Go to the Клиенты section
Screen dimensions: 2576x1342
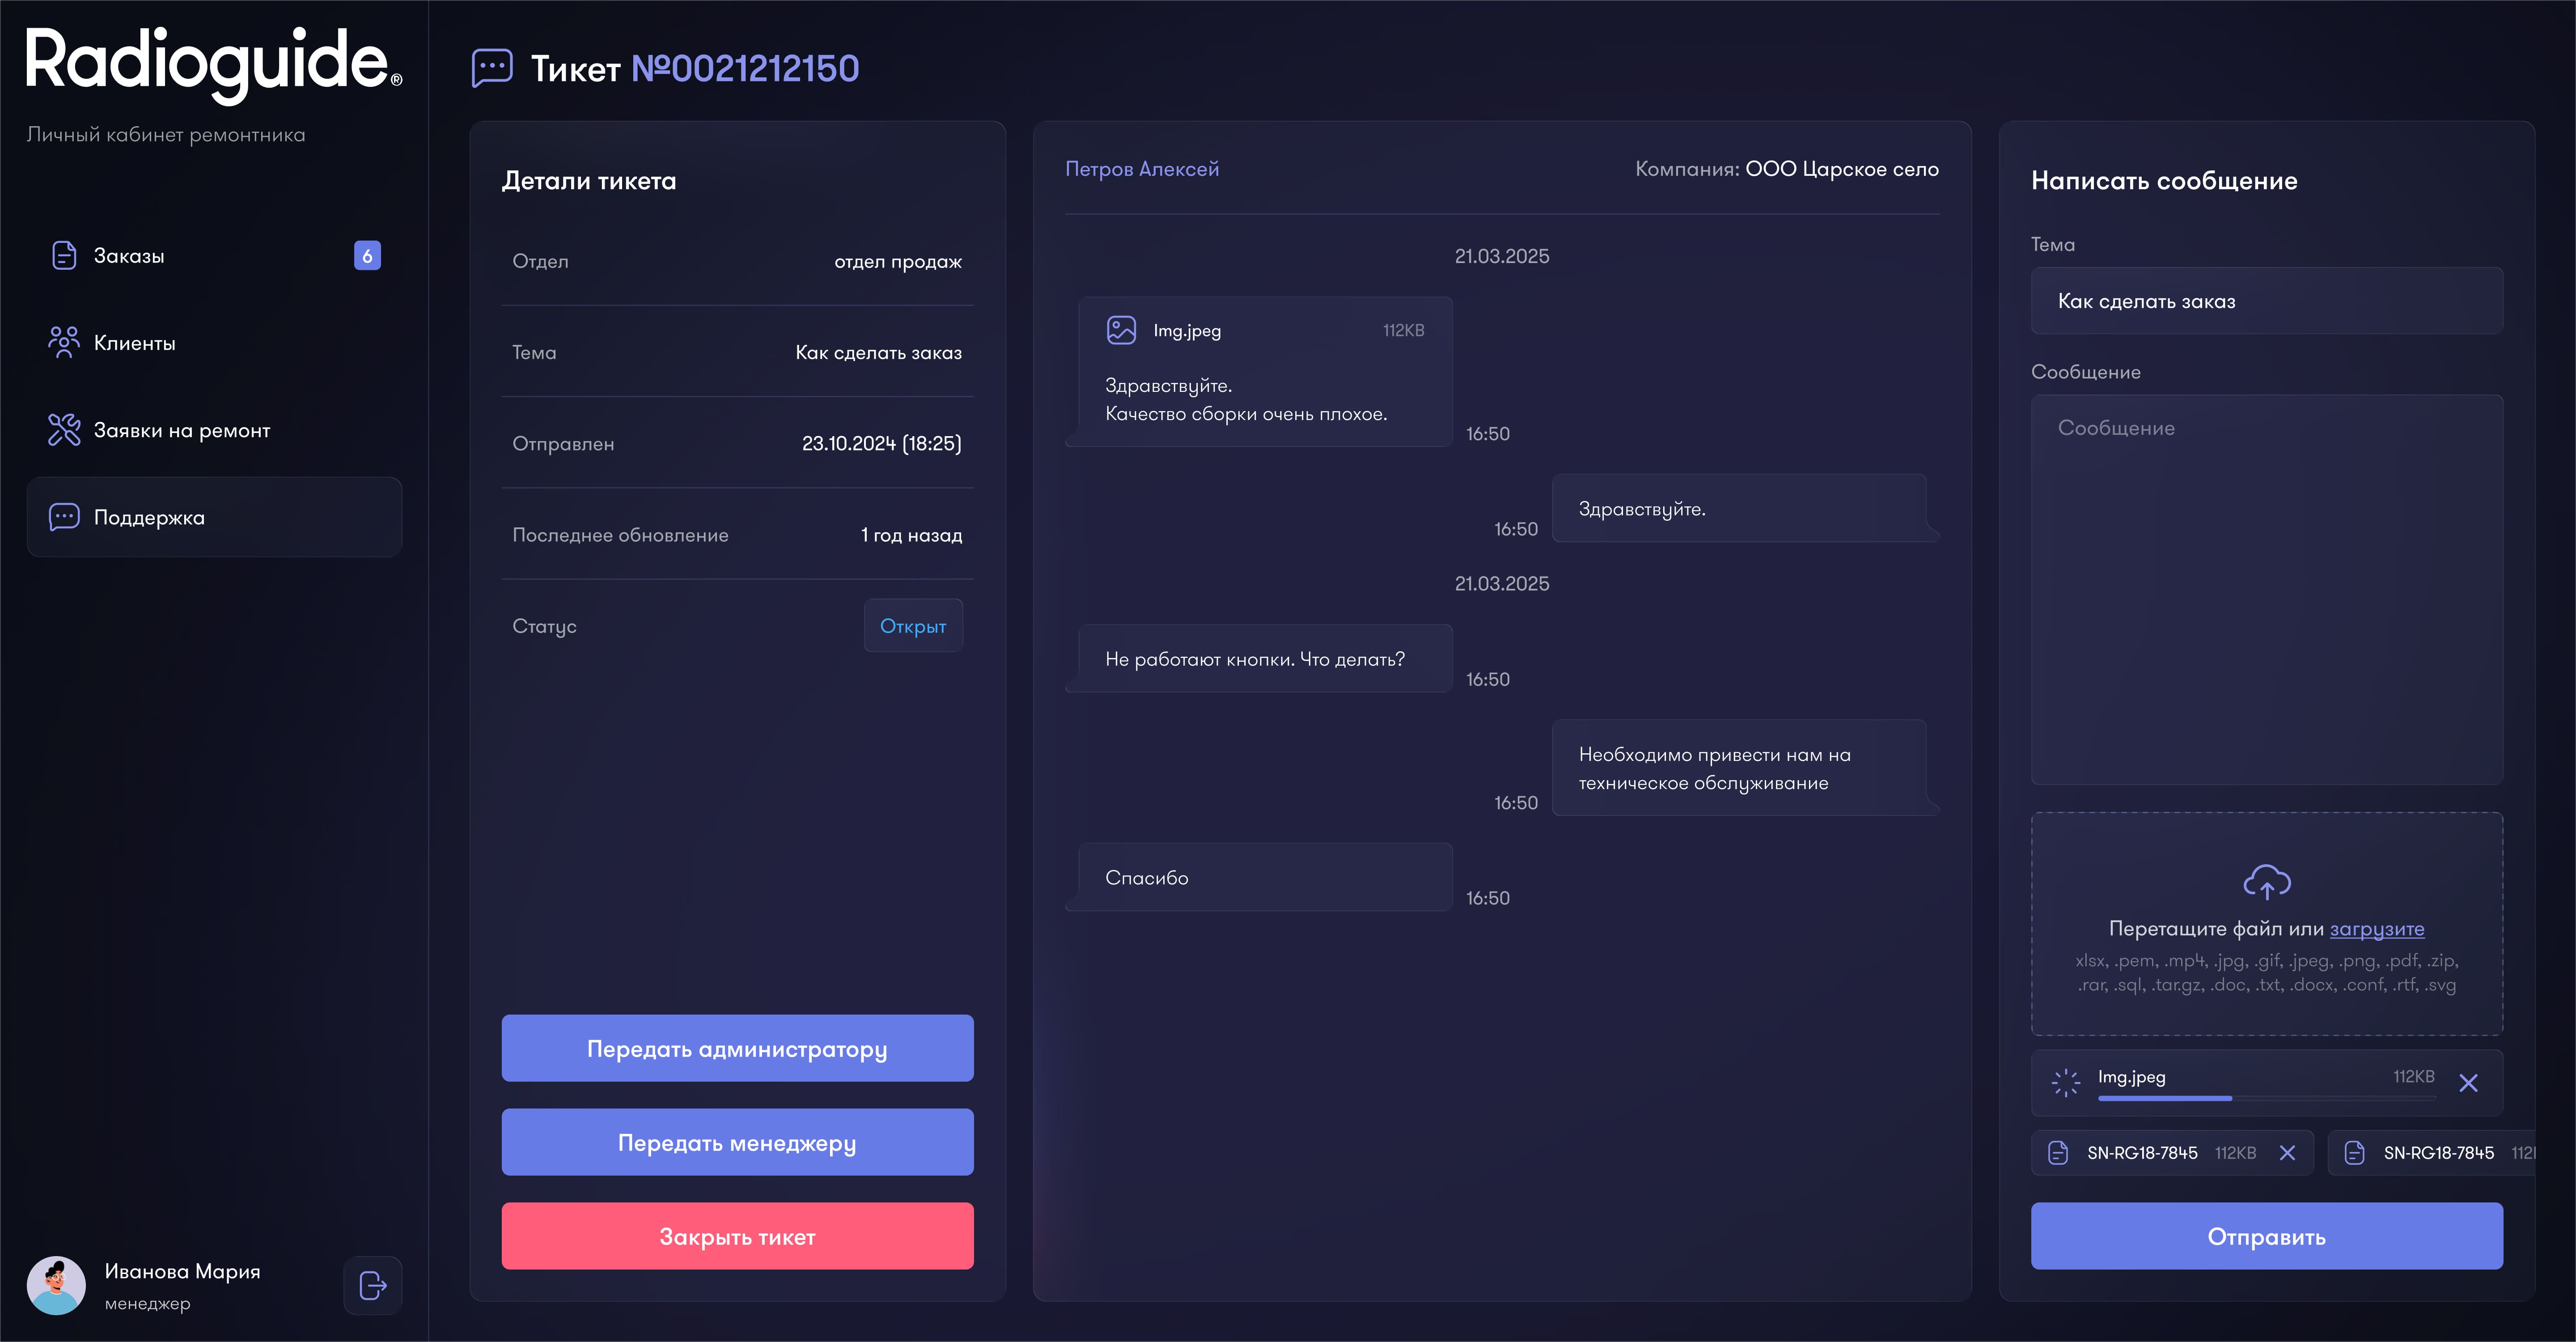(214, 343)
